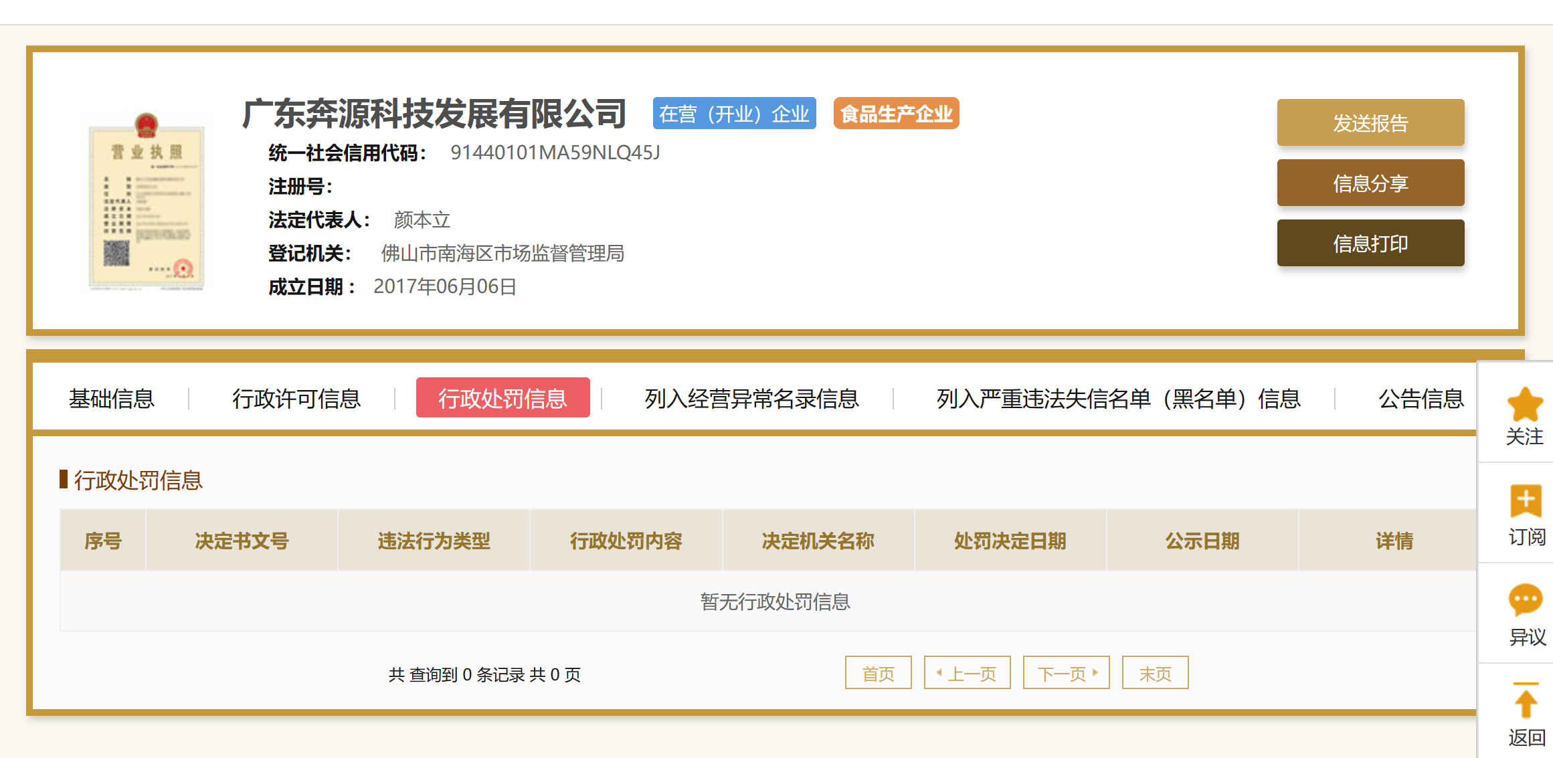Click company name 广东奔源科技发展有限公司
This screenshot has height=758, width=1553.
[434, 114]
